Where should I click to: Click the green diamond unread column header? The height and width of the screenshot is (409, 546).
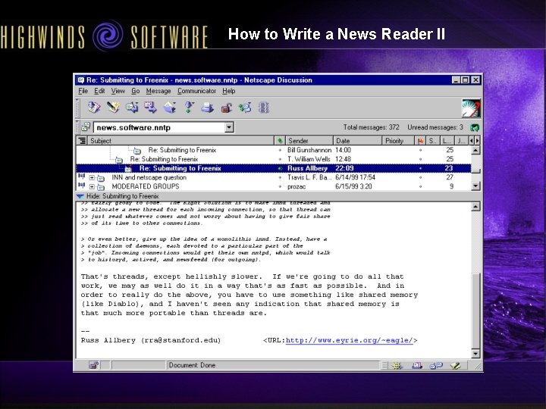(280, 141)
